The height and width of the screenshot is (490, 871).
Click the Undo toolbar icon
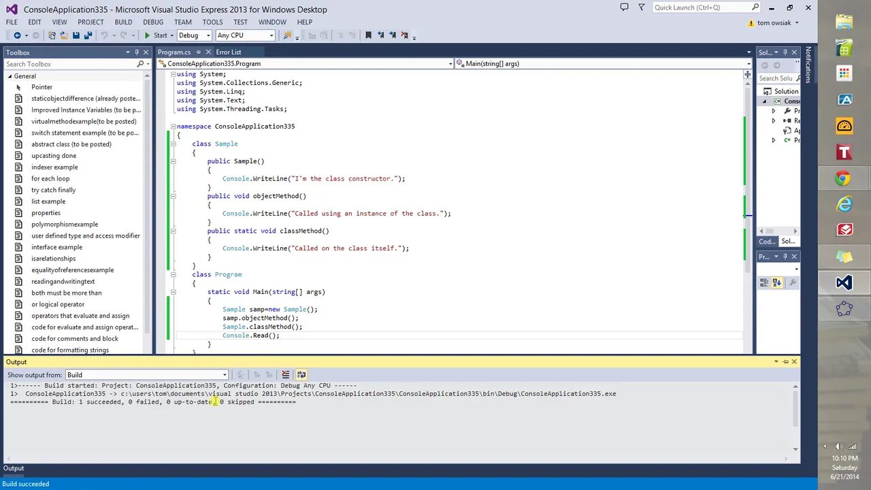pos(105,35)
